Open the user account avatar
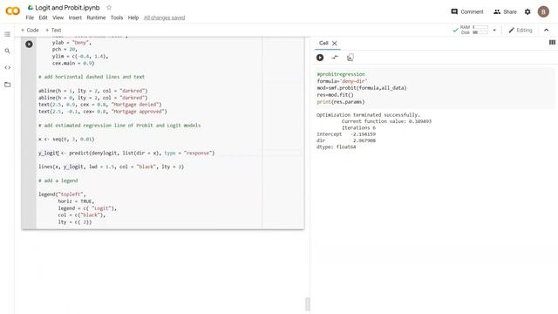 (x=543, y=11)
